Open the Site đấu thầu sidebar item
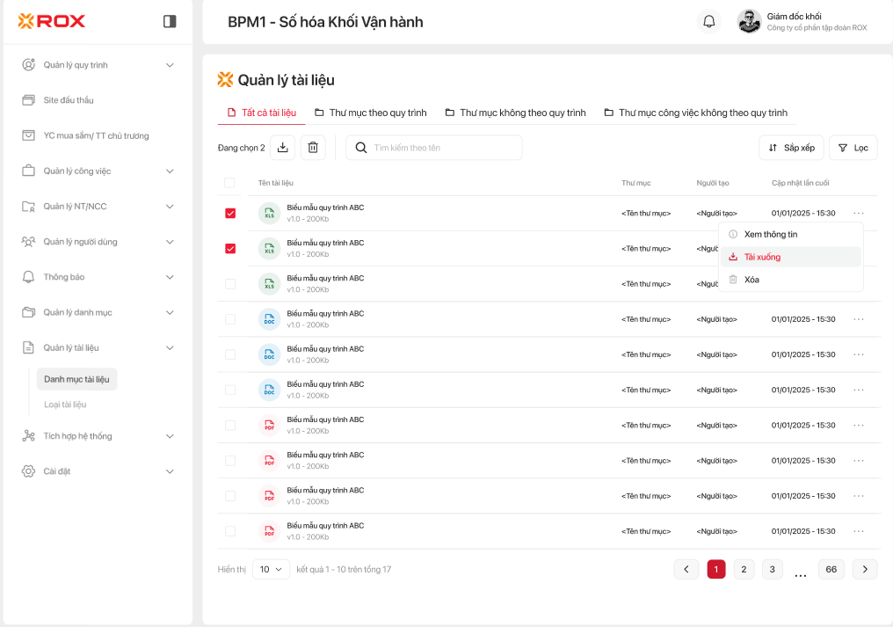The width and height of the screenshot is (893, 627). [x=69, y=100]
